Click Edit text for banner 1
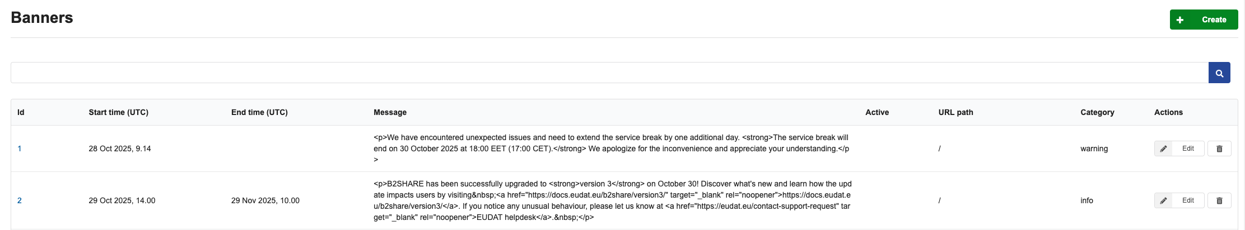 (1188, 148)
